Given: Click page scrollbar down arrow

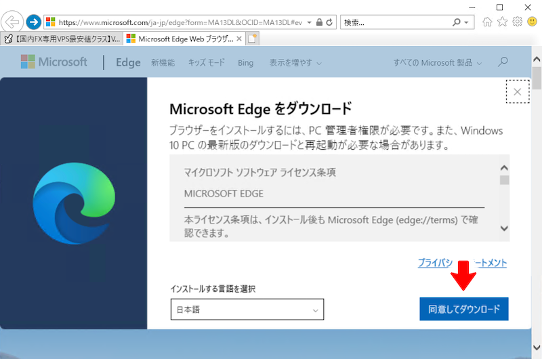Looking at the screenshot, I should pyautogui.click(x=537, y=347).
